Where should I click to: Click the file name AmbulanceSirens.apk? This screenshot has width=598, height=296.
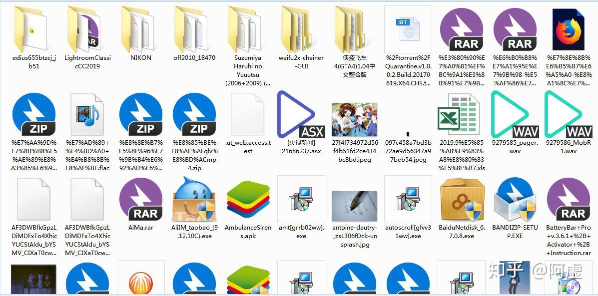click(248, 232)
